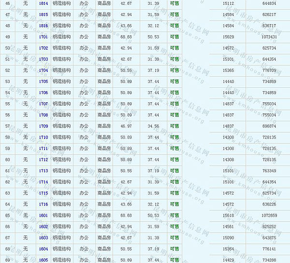
Task: Select room 1701 link in row 49
Action: (43, 37)
